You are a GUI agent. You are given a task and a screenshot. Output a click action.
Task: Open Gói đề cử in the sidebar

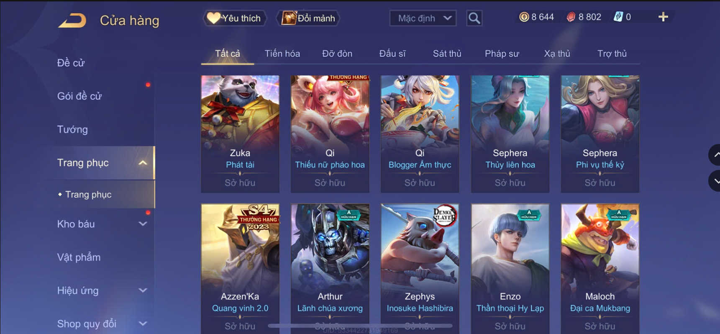(x=79, y=96)
